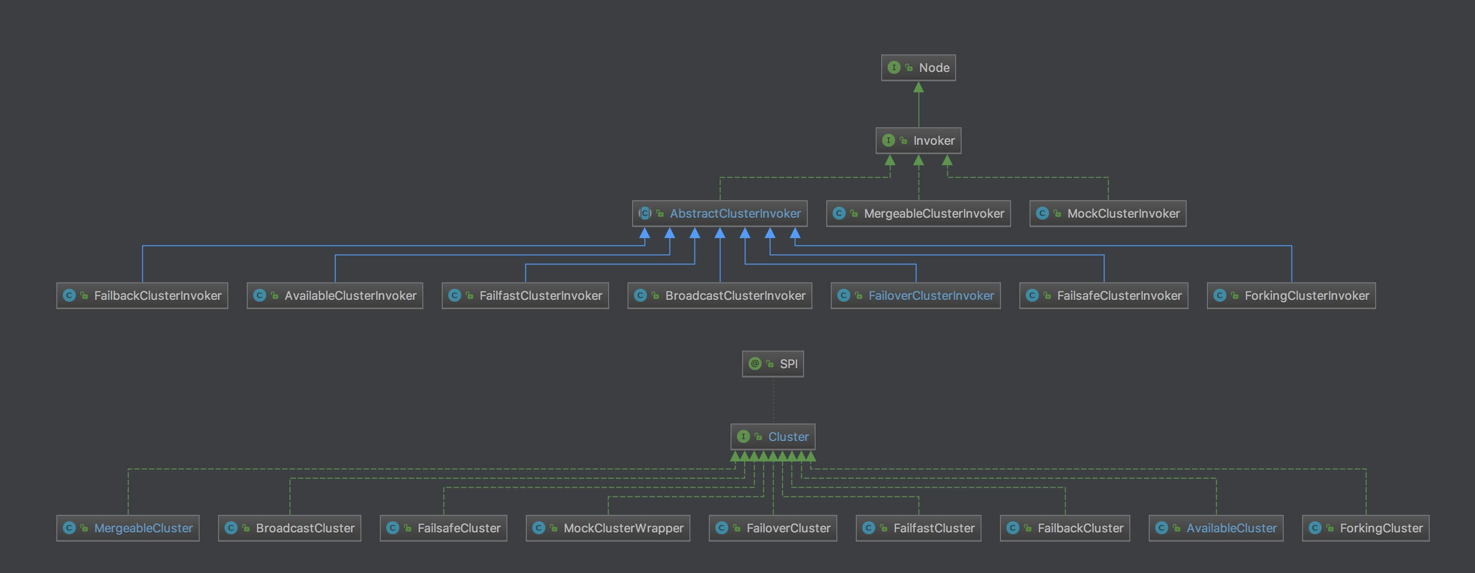Open the MergeableCluster link label
The width and height of the screenshot is (1475, 573).
click(x=143, y=528)
